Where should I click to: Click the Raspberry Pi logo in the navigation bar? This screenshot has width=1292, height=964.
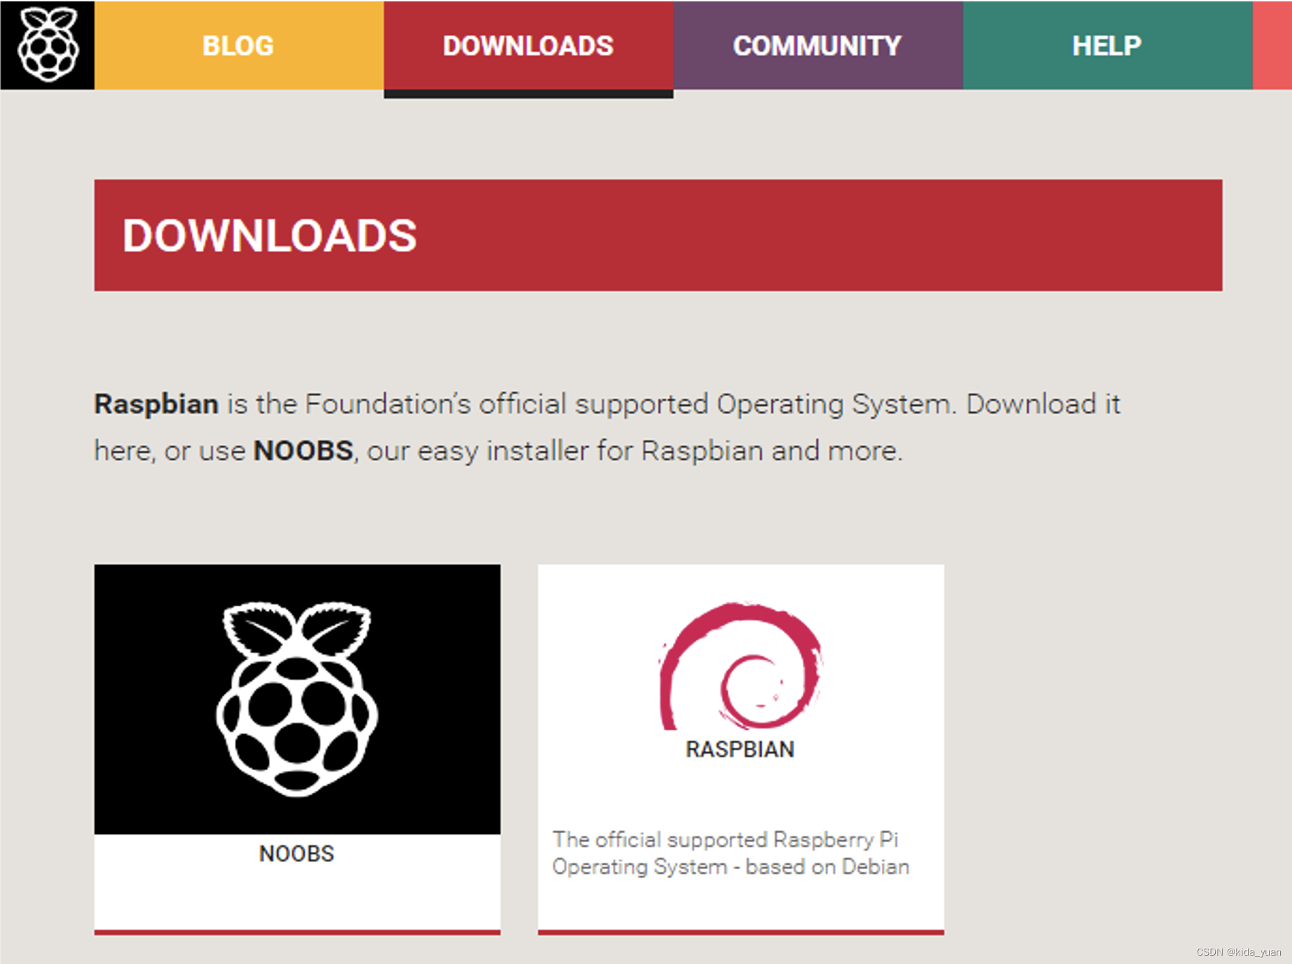pyautogui.click(x=48, y=45)
